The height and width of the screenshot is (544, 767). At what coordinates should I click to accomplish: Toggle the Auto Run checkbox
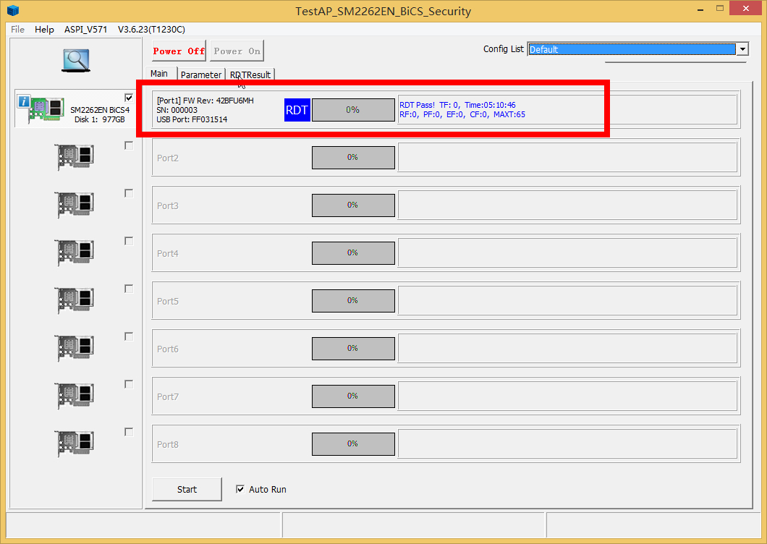[x=240, y=490]
